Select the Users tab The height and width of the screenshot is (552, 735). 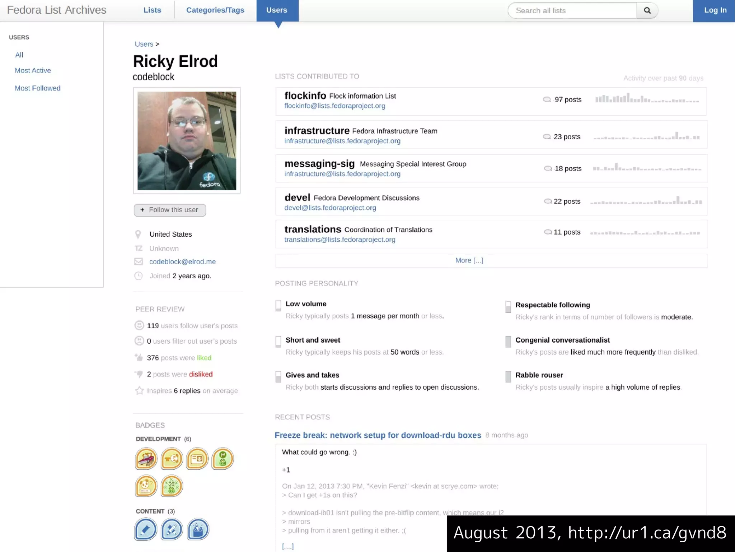[277, 10]
